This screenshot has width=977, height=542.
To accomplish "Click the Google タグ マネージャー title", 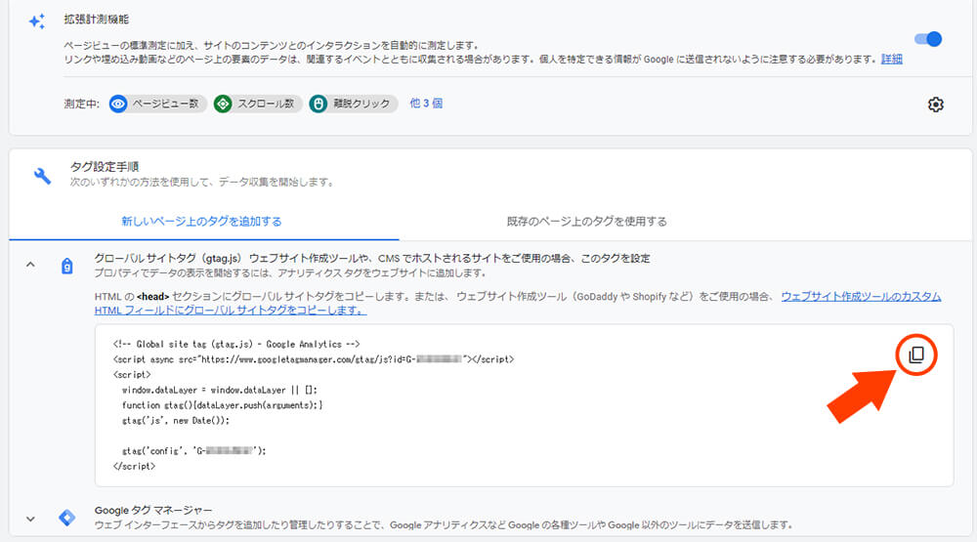I will [x=153, y=510].
